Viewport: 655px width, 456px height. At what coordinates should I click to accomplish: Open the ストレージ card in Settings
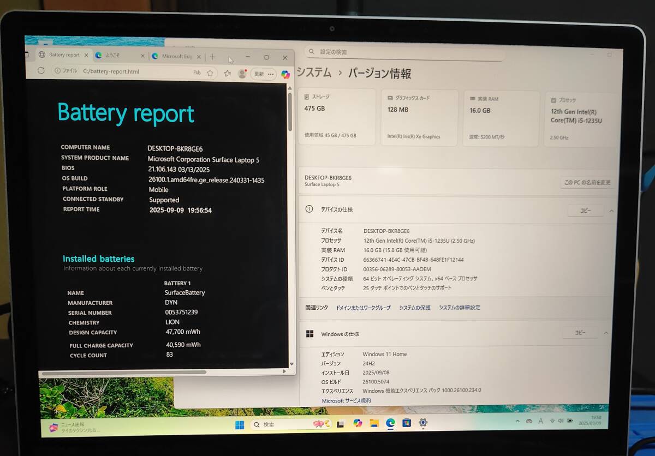(337, 117)
